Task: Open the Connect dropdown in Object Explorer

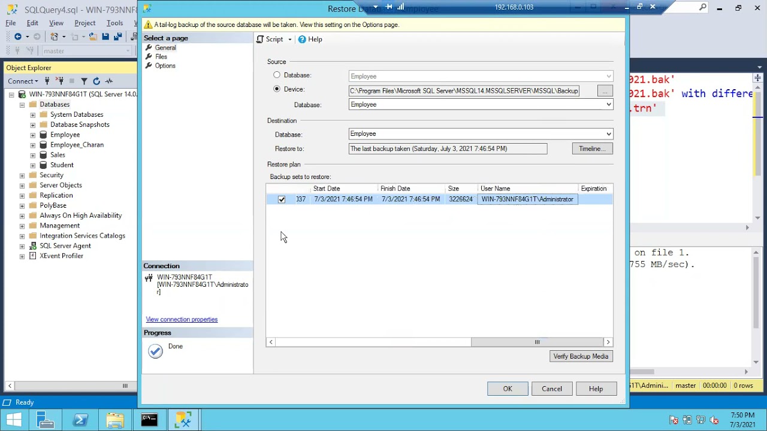Action: coord(23,81)
